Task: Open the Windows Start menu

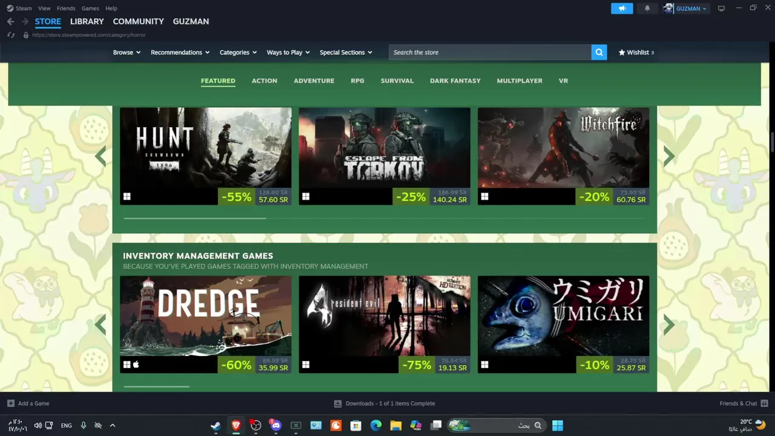Action: coord(558,425)
